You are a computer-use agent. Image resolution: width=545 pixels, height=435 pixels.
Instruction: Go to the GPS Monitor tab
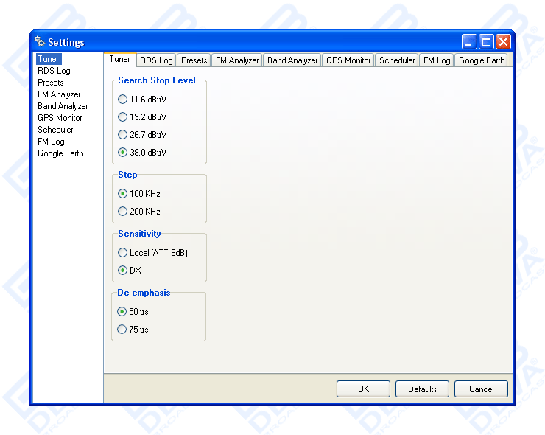348,60
